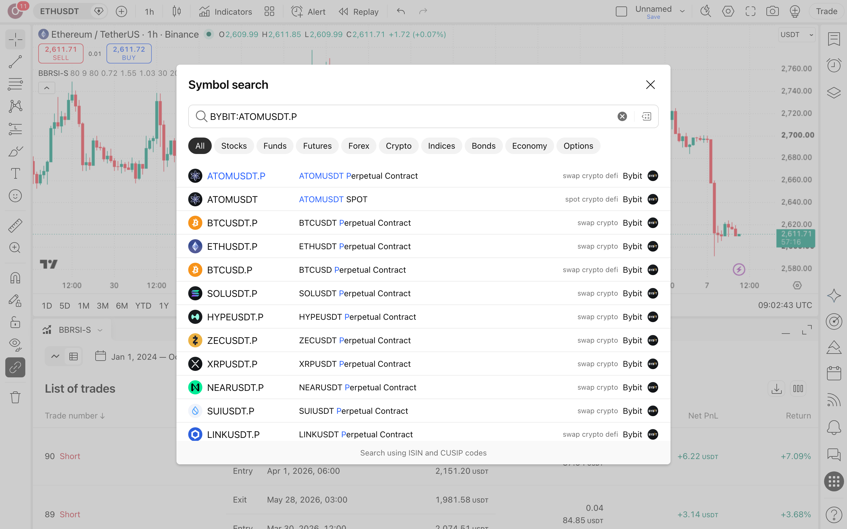Select the Options filter tab
The image size is (847, 529).
click(x=578, y=146)
